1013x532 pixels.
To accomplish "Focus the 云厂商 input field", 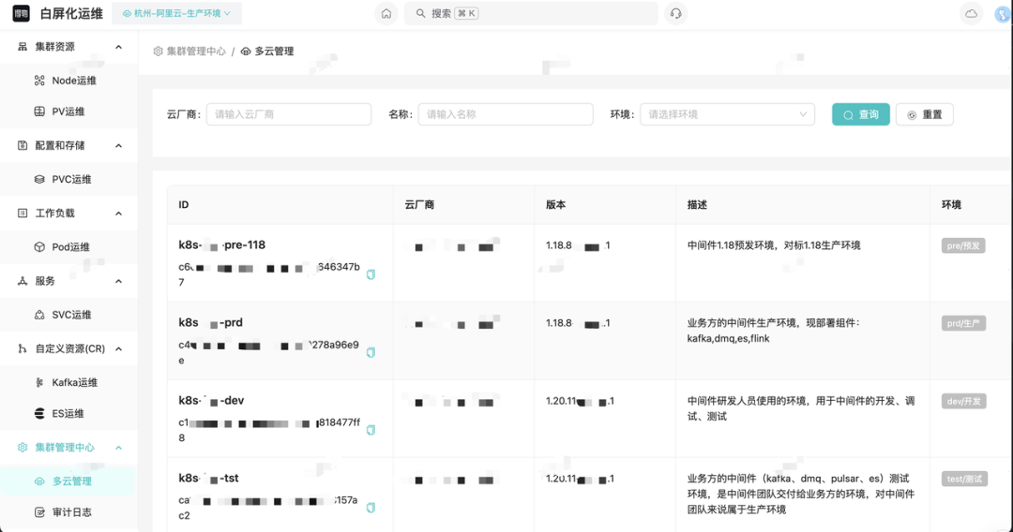I will (289, 114).
